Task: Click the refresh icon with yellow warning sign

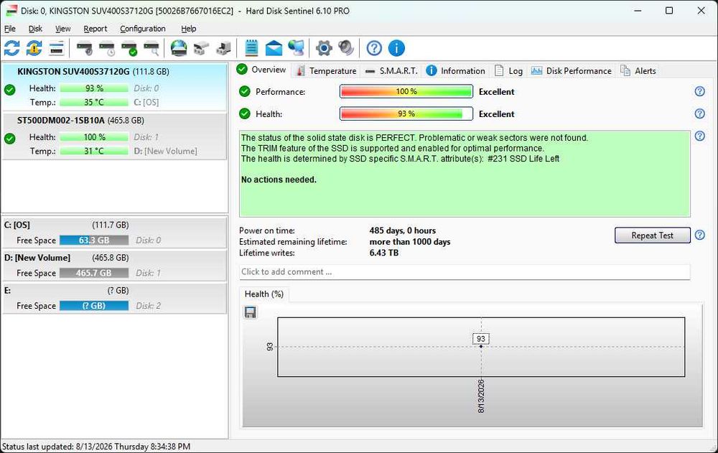Action: point(34,48)
